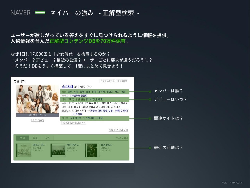
Task: Click the デビューはいつ？ callout label
Action: [x=170, y=99]
